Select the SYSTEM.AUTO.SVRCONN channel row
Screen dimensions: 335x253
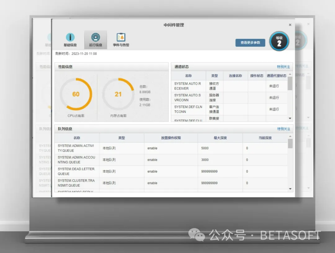pyautogui.click(x=229, y=98)
